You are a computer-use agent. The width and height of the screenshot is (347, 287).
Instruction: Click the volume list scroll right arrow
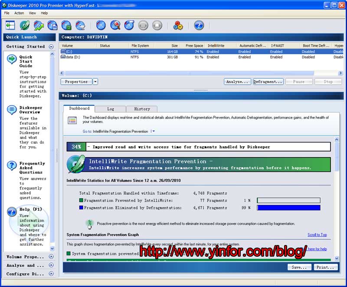tap(340, 73)
